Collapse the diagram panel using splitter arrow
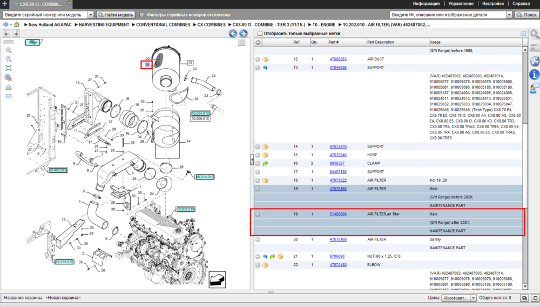Screen dimensions: 540x307 [252, 160]
